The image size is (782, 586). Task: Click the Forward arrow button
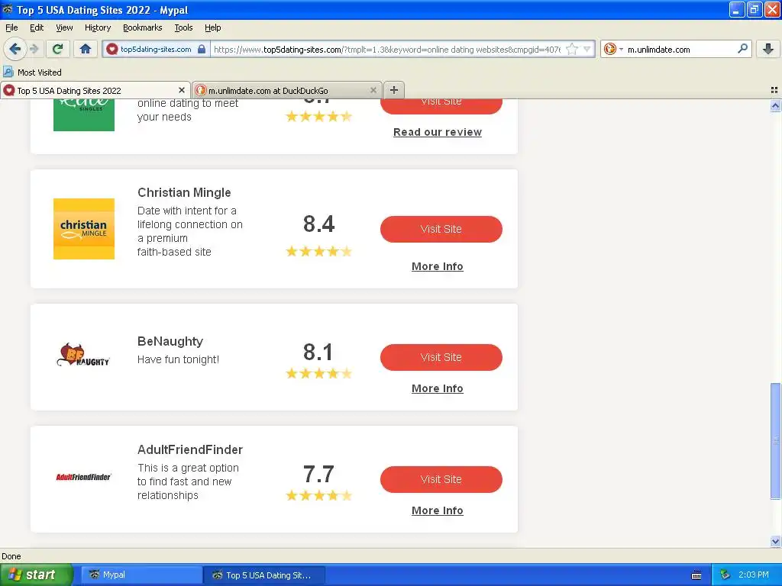(x=34, y=49)
